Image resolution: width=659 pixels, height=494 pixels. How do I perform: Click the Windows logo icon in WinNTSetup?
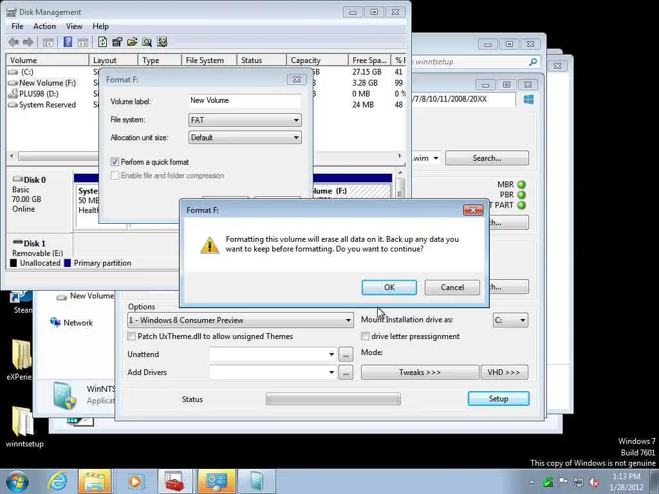[x=529, y=99]
